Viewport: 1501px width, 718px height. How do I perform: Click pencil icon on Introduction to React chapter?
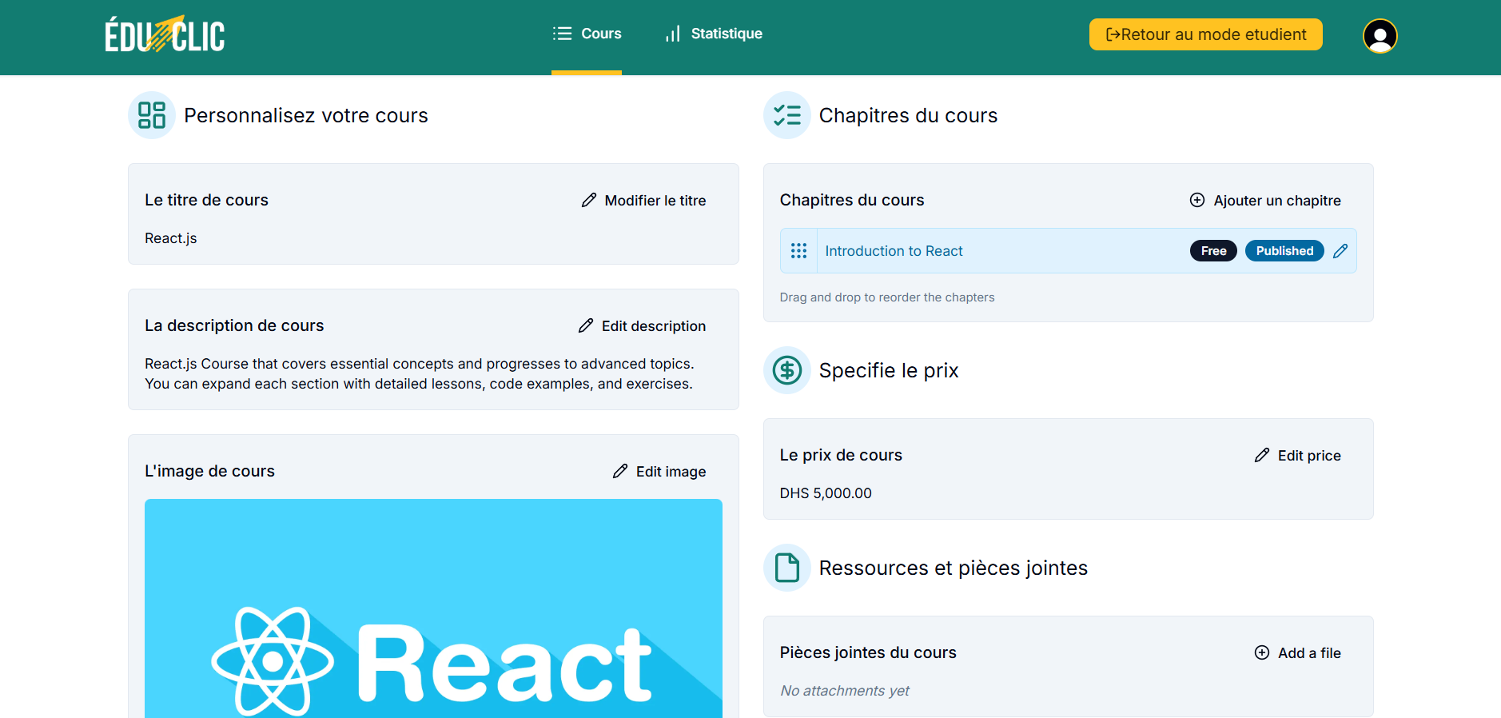click(x=1340, y=251)
